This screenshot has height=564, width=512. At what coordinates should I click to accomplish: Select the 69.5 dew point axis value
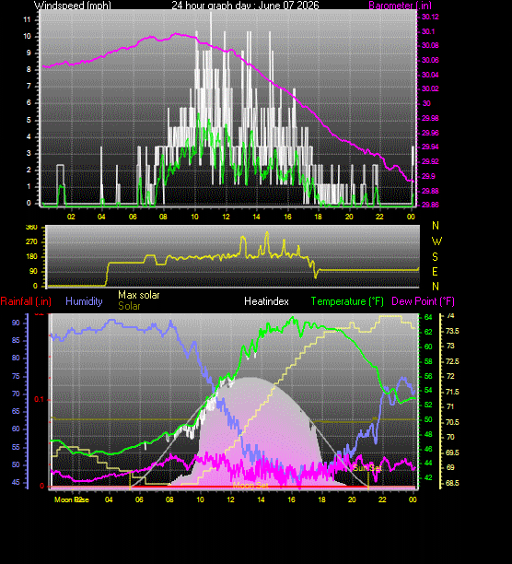tap(452, 452)
